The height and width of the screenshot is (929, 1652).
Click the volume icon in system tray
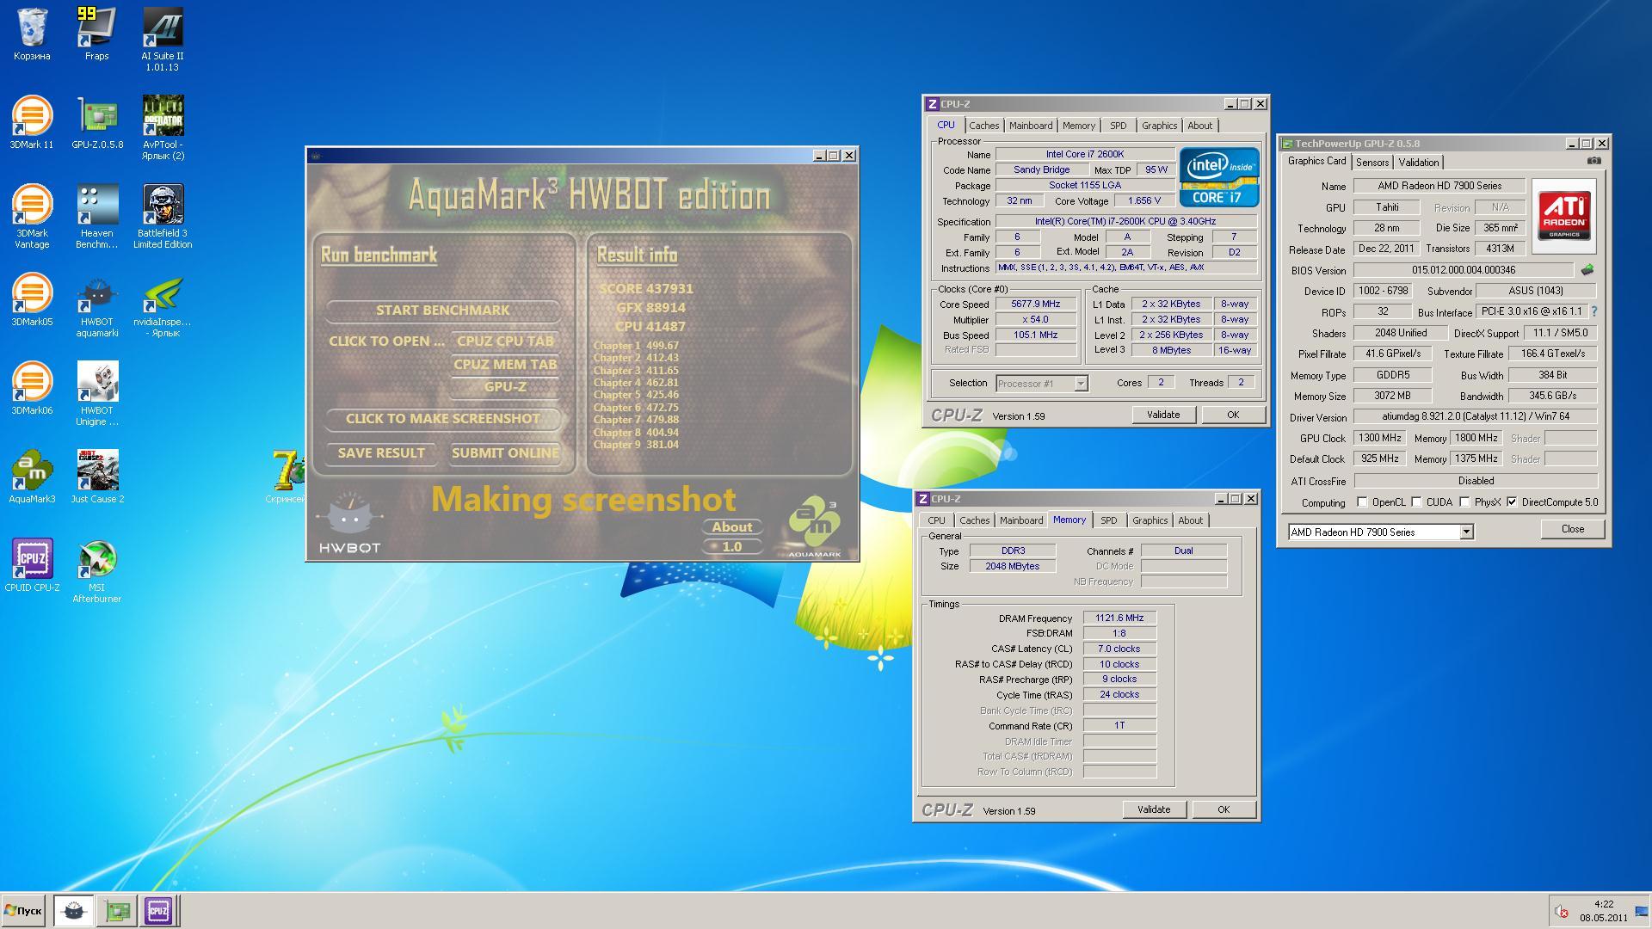[x=1561, y=911]
